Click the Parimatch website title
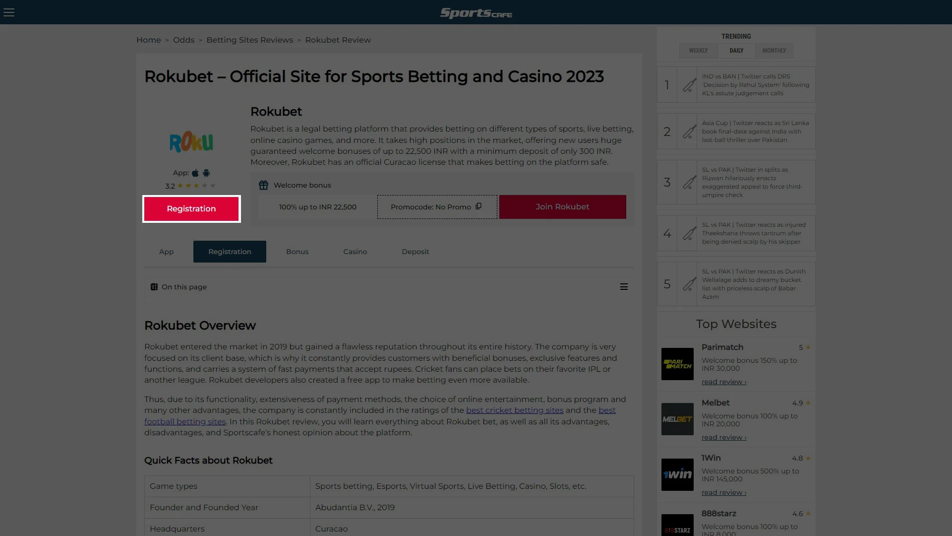 tap(722, 347)
